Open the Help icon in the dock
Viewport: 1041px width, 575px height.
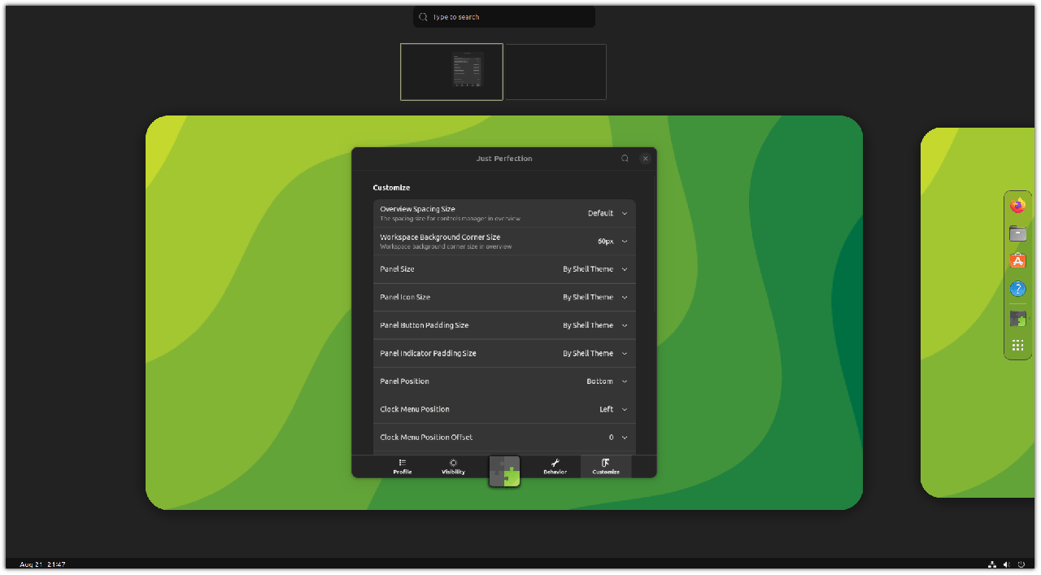[x=1017, y=289]
